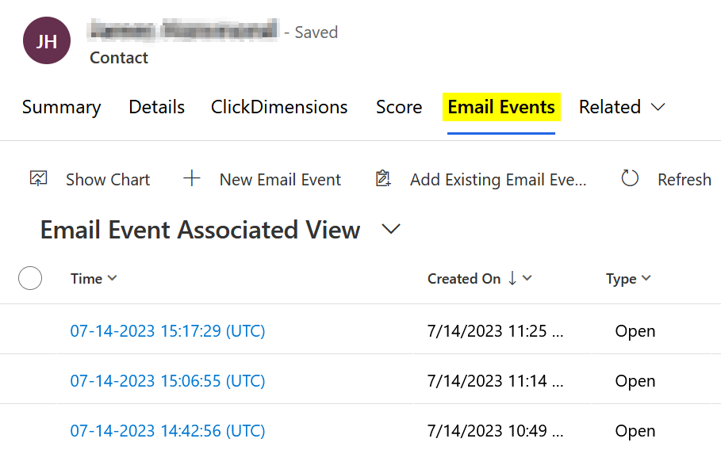Click the Saved status text
The height and width of the screenshot is (450, 721).
tap(316, 32)
